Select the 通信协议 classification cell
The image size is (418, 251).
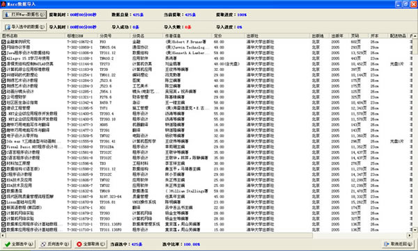coord(140,47)
